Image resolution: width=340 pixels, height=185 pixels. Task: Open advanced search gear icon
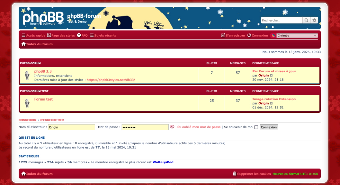pos(314,20)
